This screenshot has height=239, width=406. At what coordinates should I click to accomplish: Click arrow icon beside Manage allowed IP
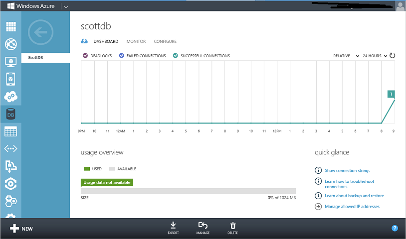(x=318, y=207)
